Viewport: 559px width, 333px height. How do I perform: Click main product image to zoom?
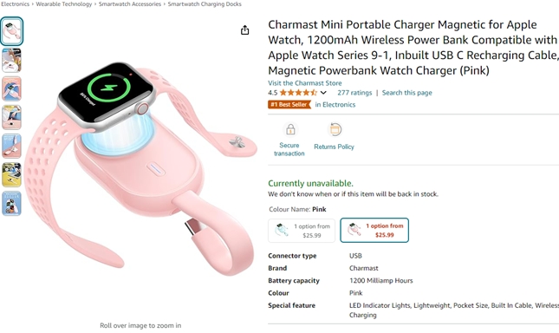click(140, 167)
